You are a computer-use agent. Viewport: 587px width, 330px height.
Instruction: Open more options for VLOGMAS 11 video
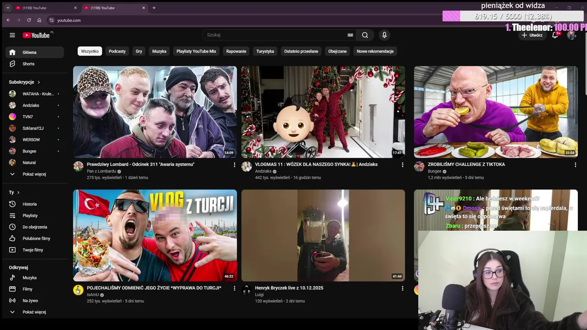[403, 165]
